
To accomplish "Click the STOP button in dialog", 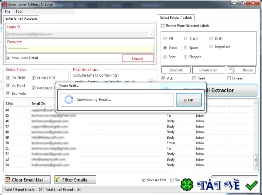I will pyautogui.click(x=189, y=100).
